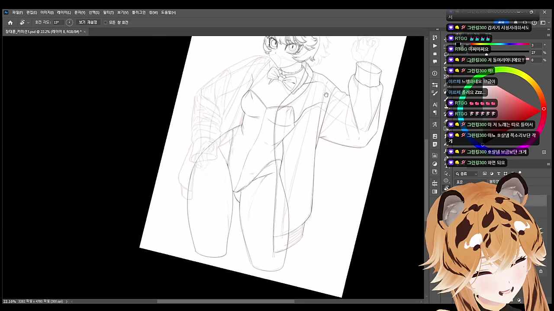
Task: Open the 파일(F) menu
Action: (x=17, y=13)
